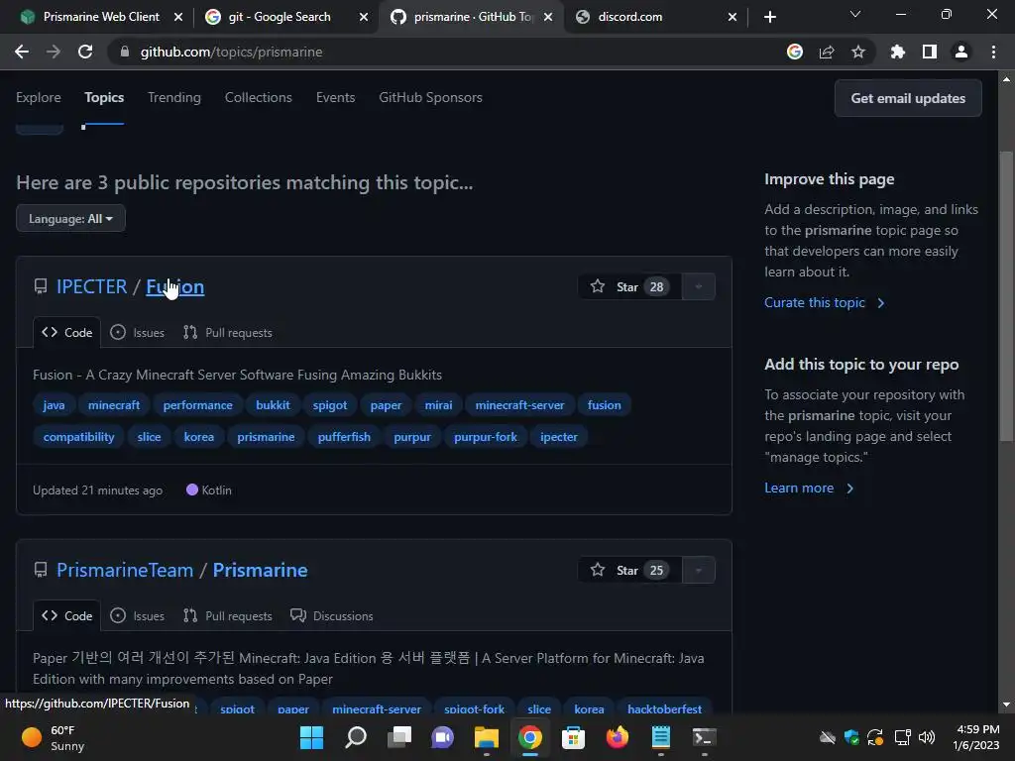1015x761 pixels.
Task: Expand the list dropdown beside Fusion Star
Action: pyautogui.click(x=699, y=286)
